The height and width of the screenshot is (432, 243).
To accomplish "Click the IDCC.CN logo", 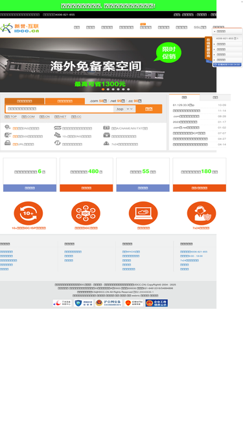I will click(19, 28).
